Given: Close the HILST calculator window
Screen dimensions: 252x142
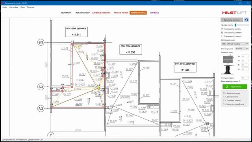Looking at the screenshot, I should [248, 3].
